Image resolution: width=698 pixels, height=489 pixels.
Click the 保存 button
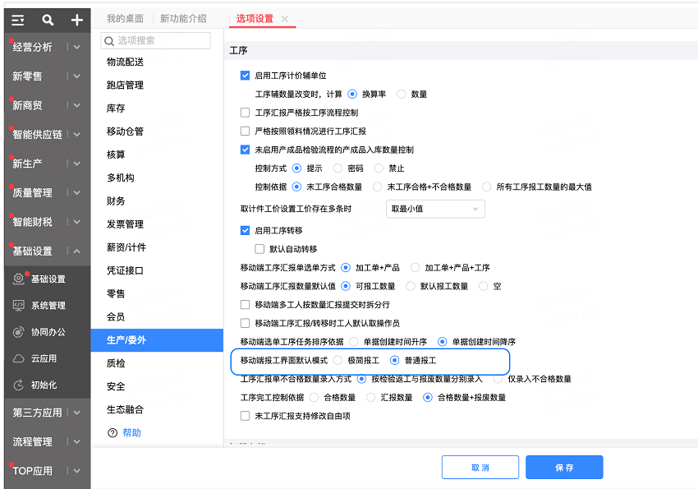coord(564,467)
